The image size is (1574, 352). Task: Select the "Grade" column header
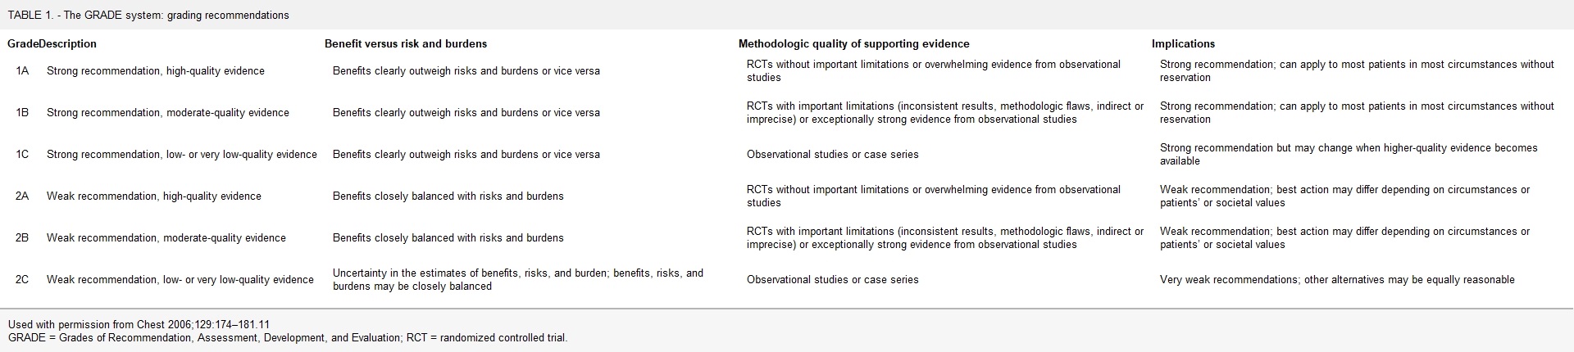click(x=23, y=44)
